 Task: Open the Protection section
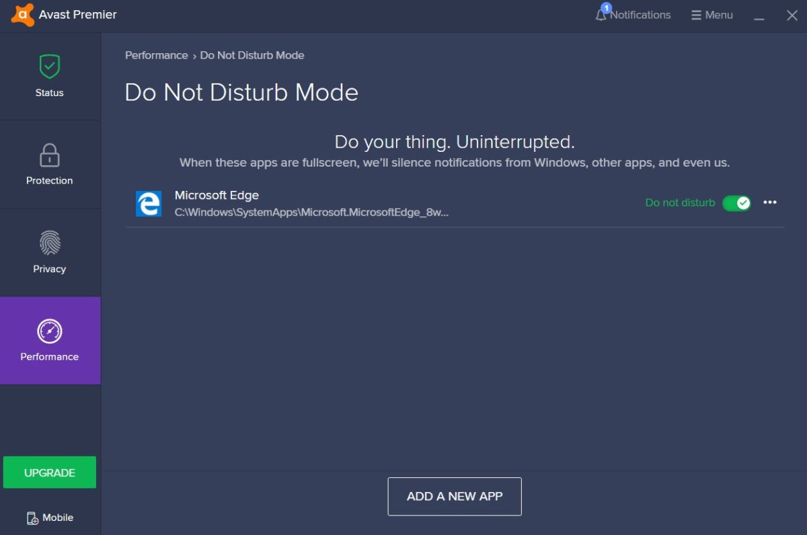point(50,164)
